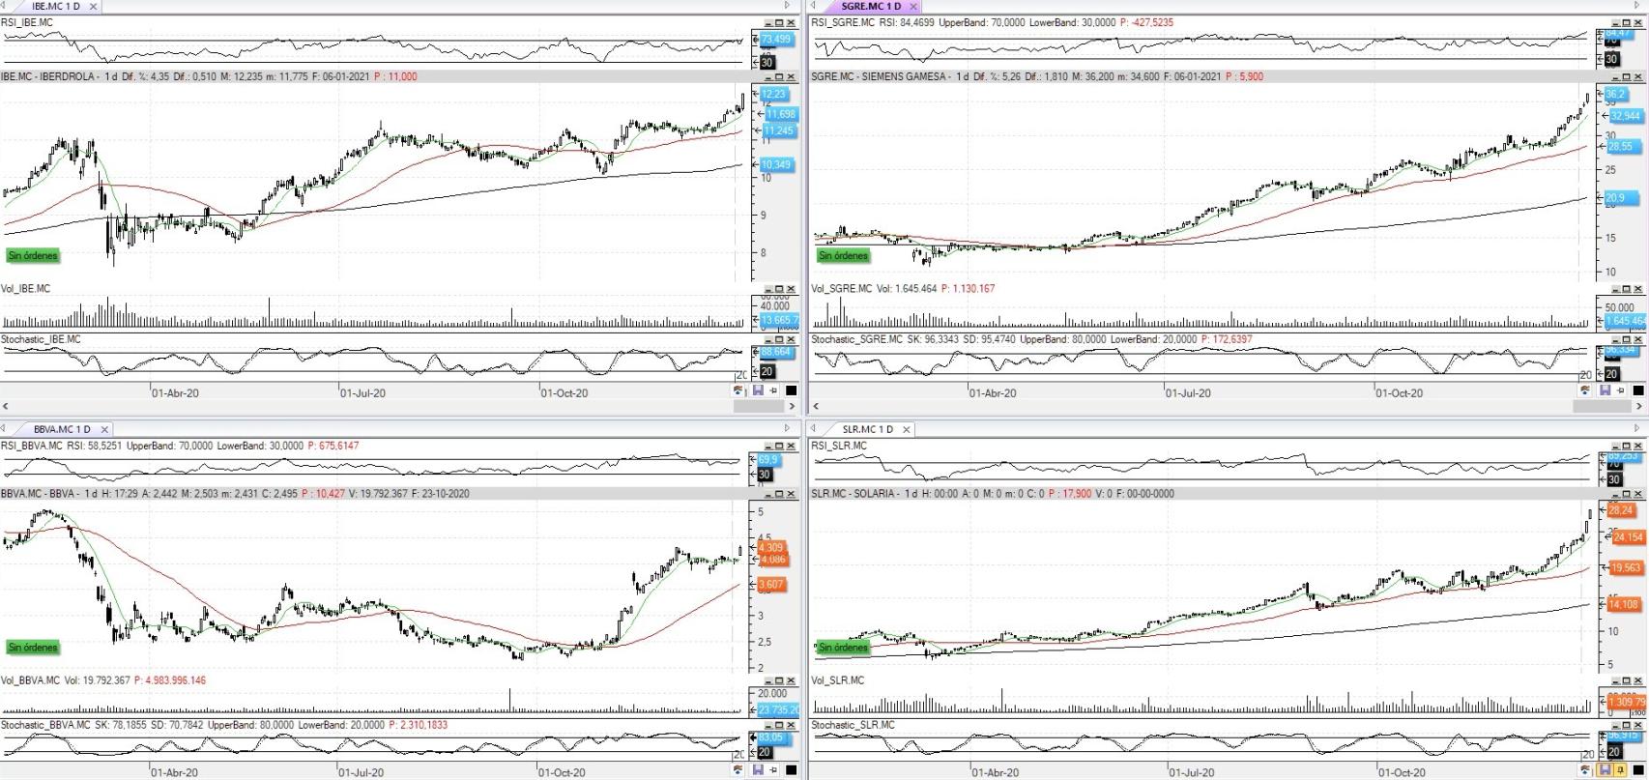
Task: Click the save icon in the Solaria chart
Action: click(1605, 770)
